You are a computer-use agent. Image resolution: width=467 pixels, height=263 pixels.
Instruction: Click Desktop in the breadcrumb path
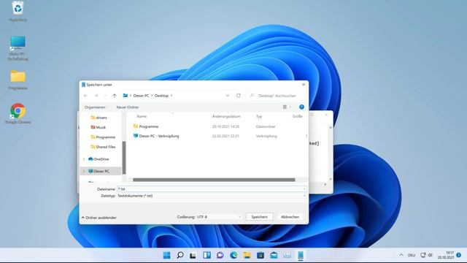pos(162,96)
